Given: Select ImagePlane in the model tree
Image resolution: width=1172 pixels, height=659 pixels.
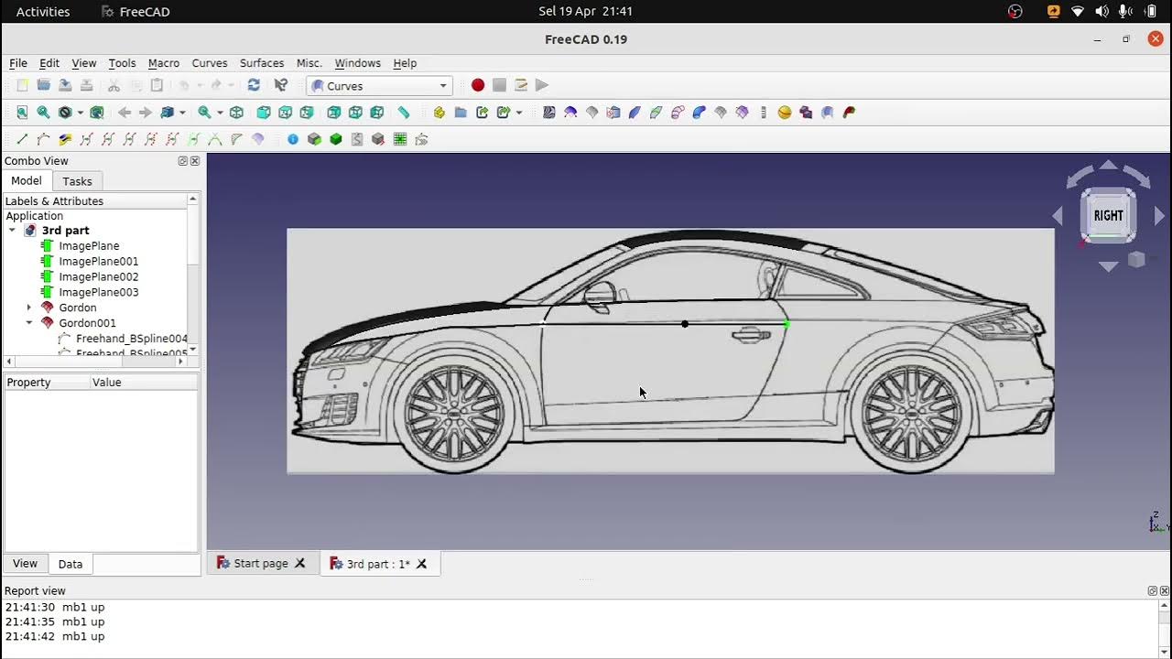Looking at the screenshot, I should coord(89,246).
